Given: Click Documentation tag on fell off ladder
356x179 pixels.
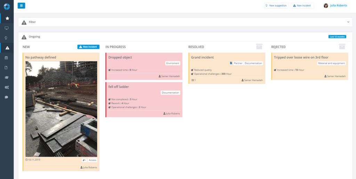Looking at the screenshot, I should pos(170,92).
